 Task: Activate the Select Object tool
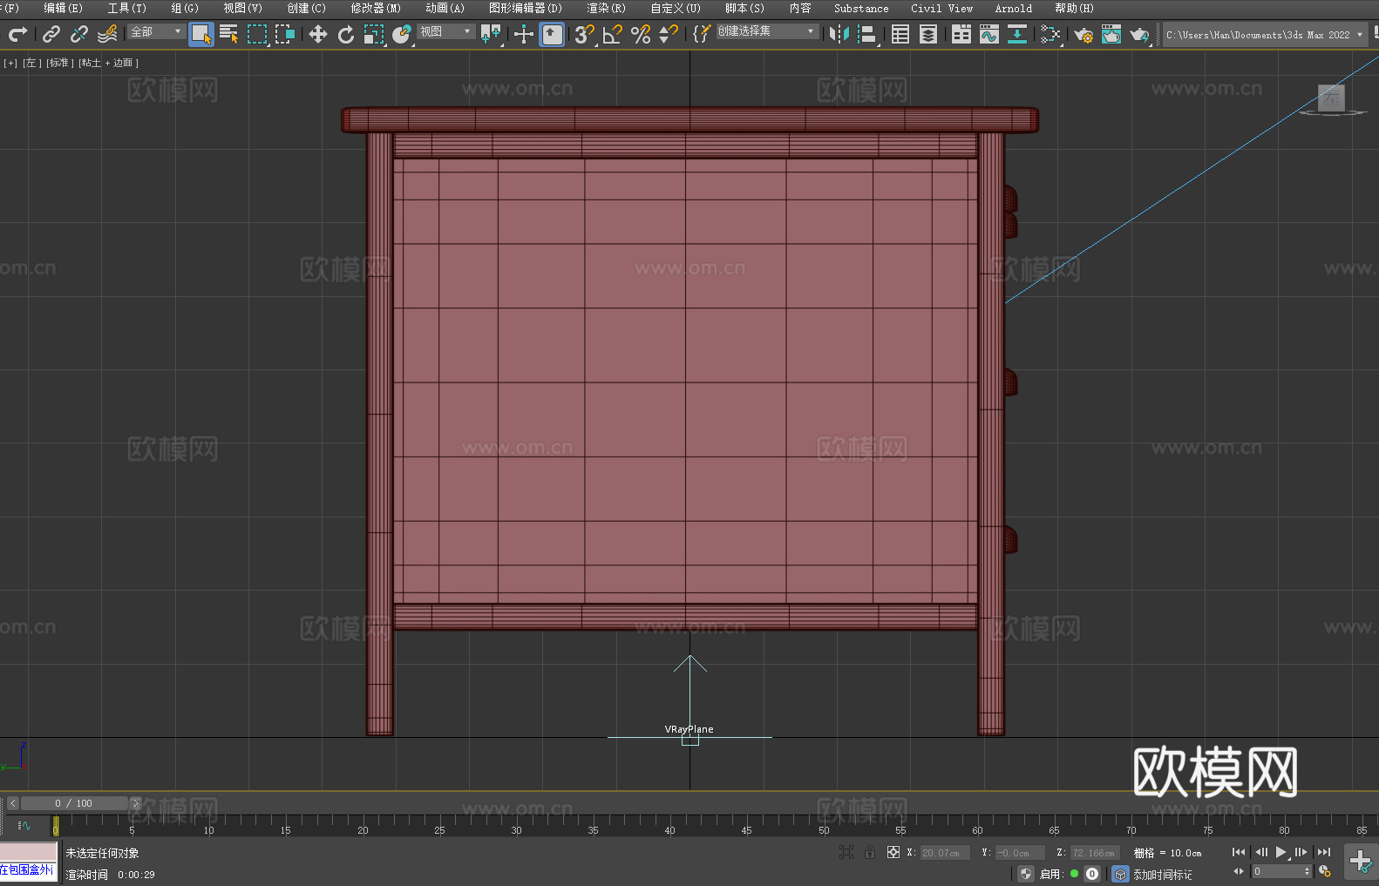pos(201,34)
